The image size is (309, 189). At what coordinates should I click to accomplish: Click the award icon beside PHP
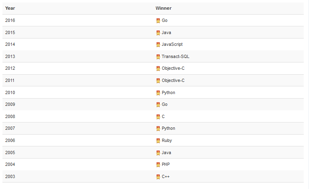tap(158, 165)
